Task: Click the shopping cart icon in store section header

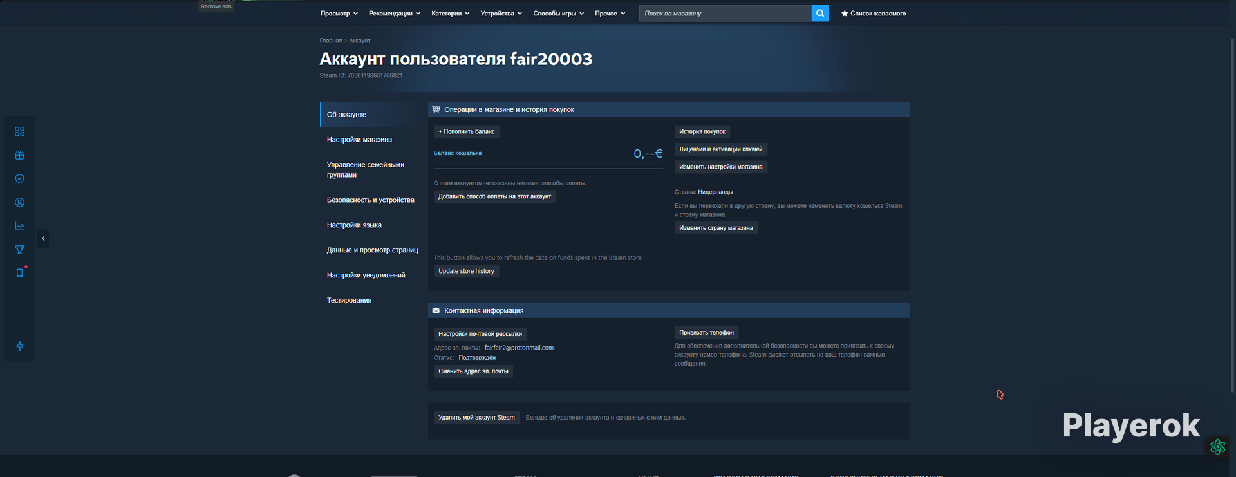Action: 436,109
